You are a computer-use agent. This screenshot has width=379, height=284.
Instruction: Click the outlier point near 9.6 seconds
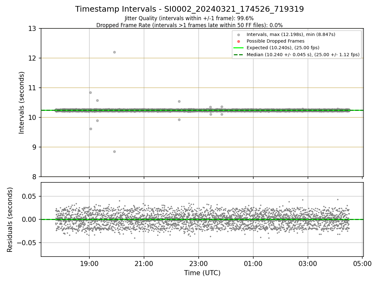coord(91,129)
